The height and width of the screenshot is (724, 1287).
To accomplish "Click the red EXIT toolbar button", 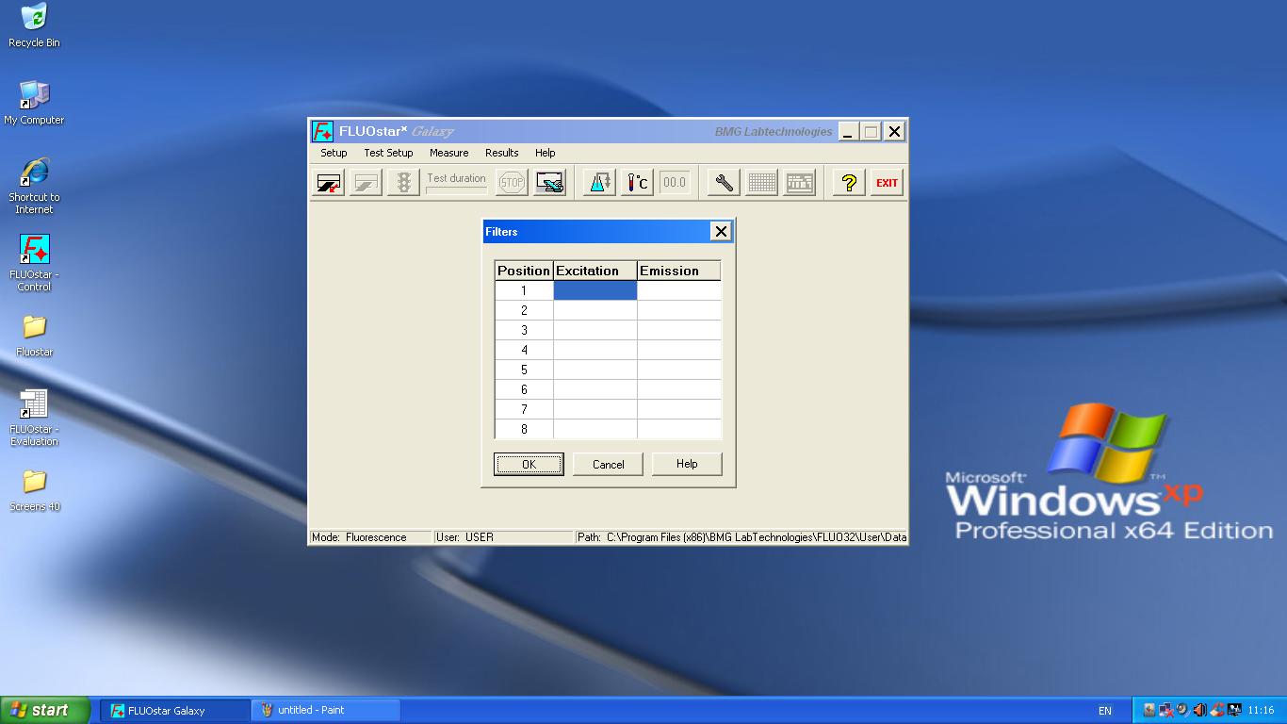I will 887,183.
